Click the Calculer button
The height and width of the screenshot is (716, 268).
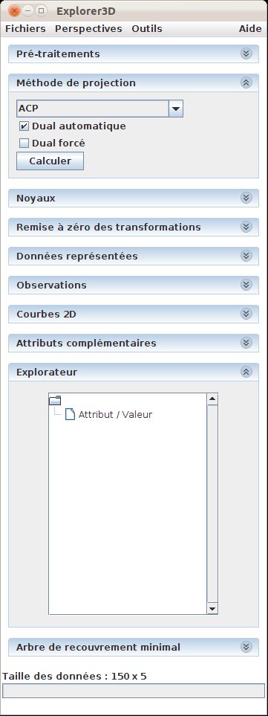[50, 161]
